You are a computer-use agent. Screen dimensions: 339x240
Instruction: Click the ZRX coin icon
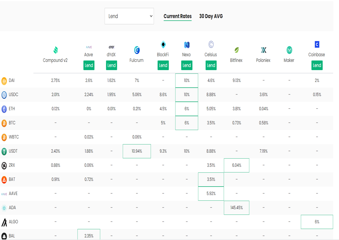coord(4,165)
